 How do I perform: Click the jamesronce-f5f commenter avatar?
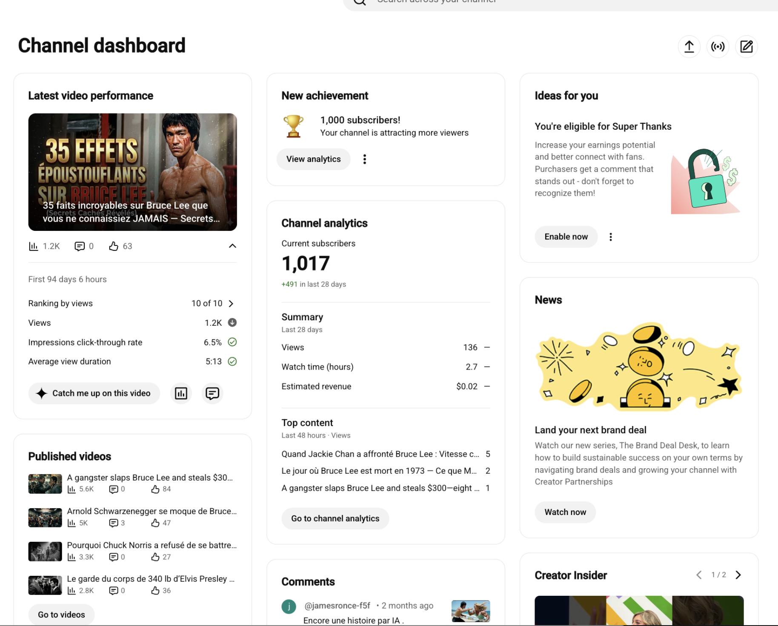[289, 606]
